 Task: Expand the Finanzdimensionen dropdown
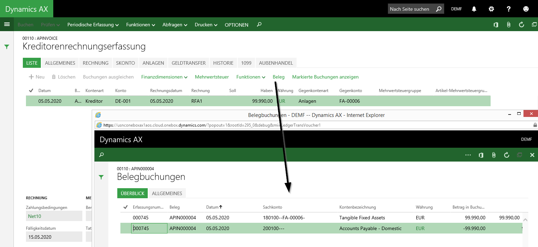pos(164,77)
